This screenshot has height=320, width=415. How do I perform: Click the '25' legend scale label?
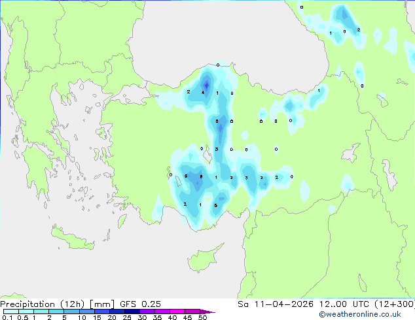click(x=127, y=317)
